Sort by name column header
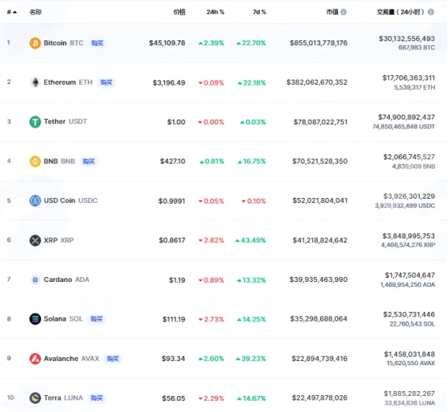Screen dimensions: 448x412 [x=36, y=12]
